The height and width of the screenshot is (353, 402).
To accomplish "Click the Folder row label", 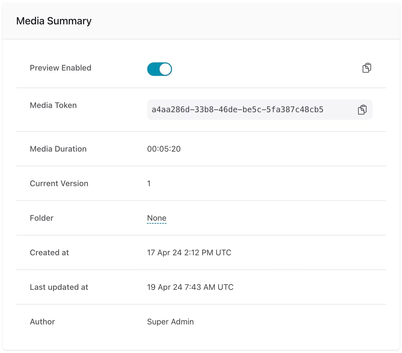I will coord(41,218).
